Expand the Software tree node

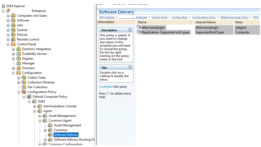click(x=8, y=20)
